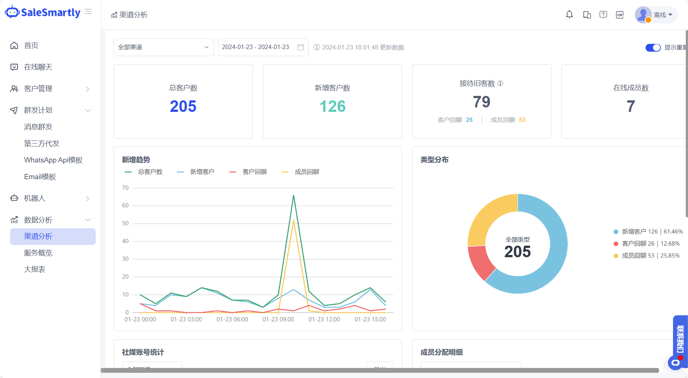This screenshot has height=378, width=688.
Task: Toggle 客户回聊 series in trend legend
Action: (248, 172)
